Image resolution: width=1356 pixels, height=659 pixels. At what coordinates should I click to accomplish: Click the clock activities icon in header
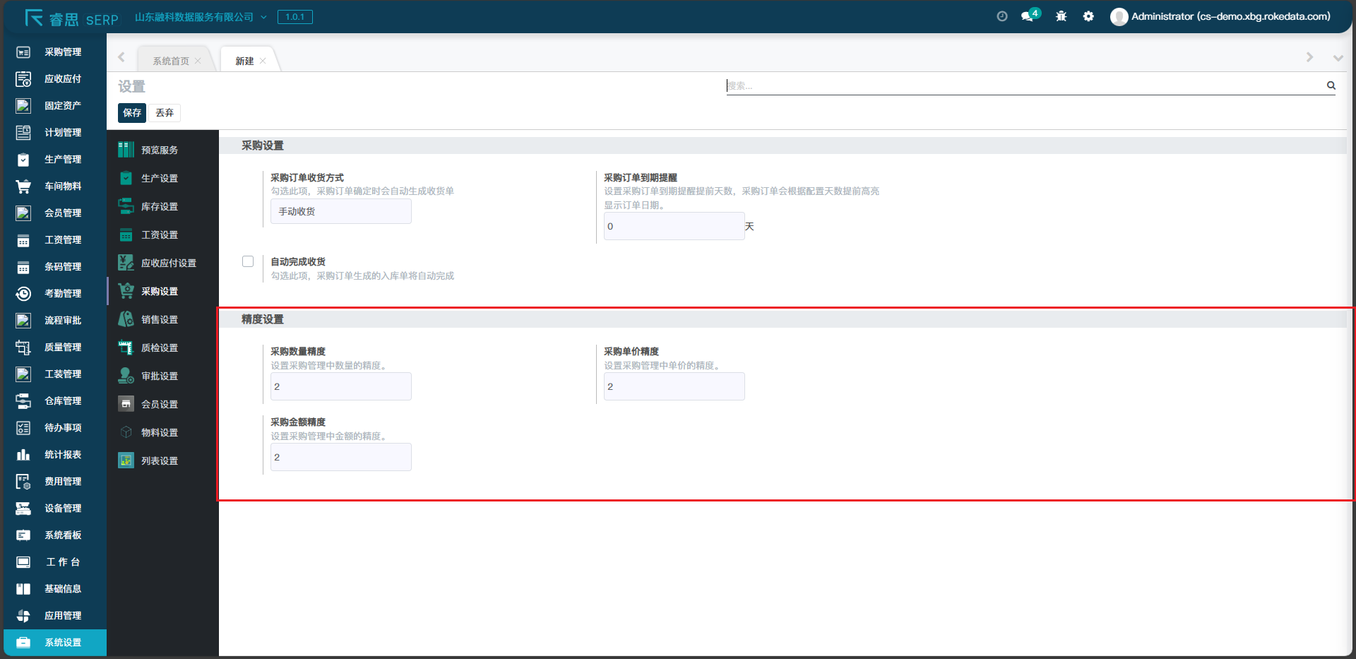[1001, 16]
